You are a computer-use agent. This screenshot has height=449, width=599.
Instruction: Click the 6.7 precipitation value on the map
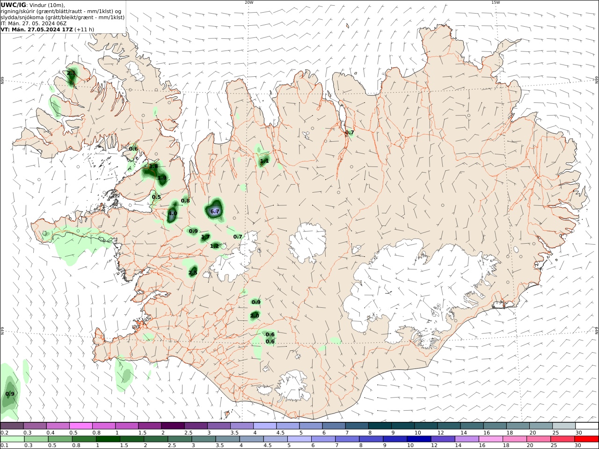[x=215, y=211]
